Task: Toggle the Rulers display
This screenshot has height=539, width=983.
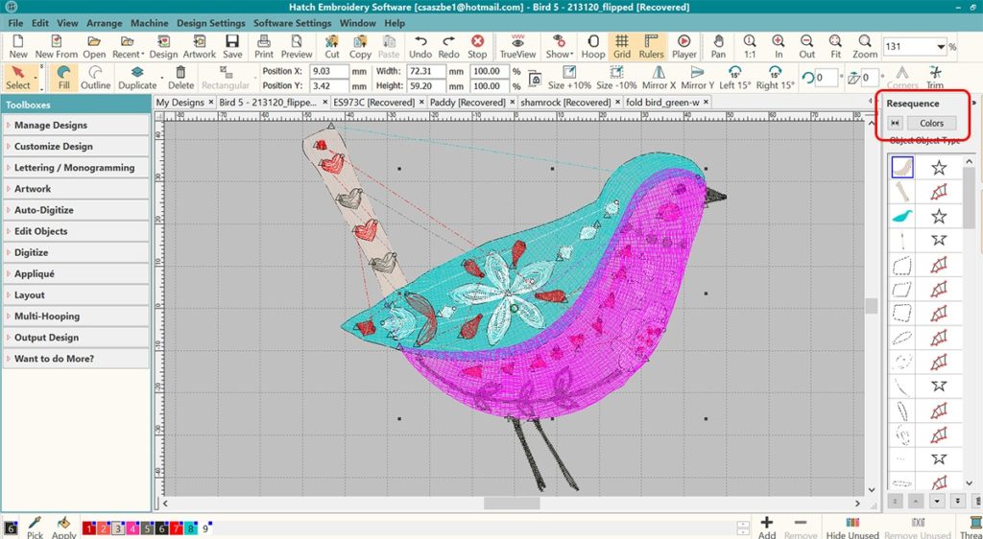Action: [651, 46]
